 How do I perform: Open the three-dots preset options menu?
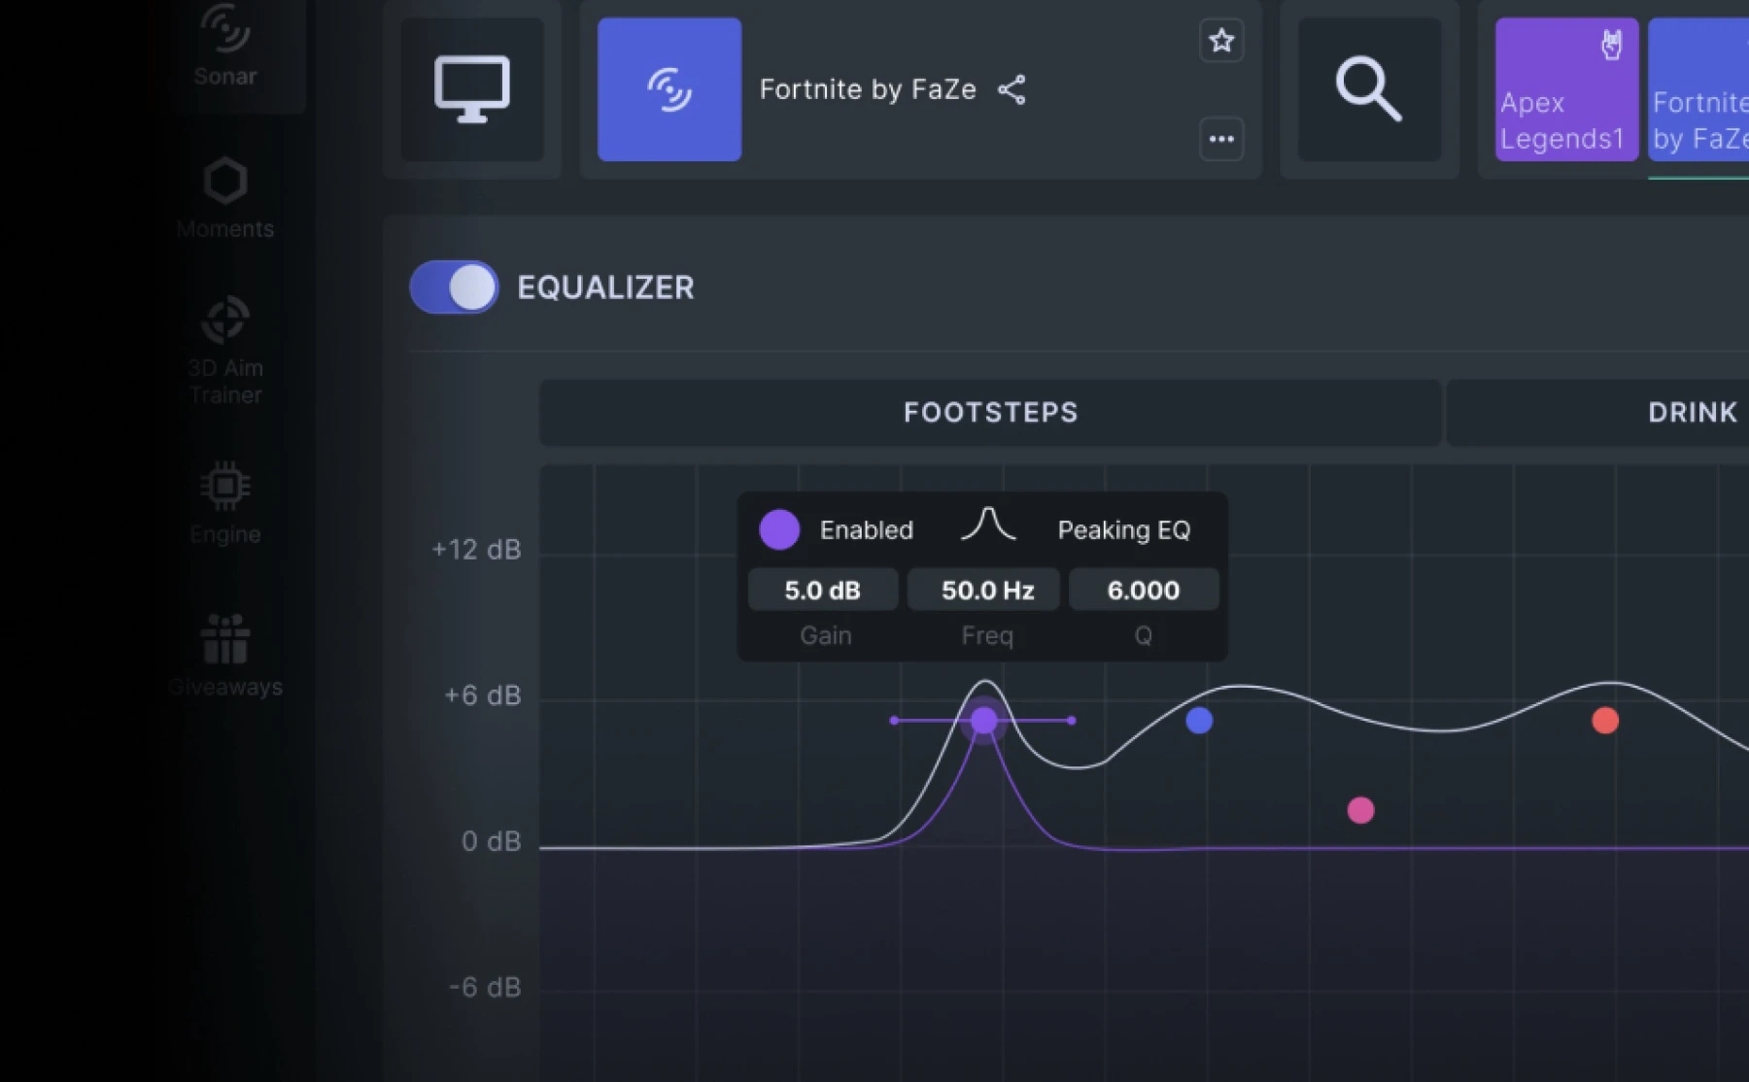tap(1221, 140)
